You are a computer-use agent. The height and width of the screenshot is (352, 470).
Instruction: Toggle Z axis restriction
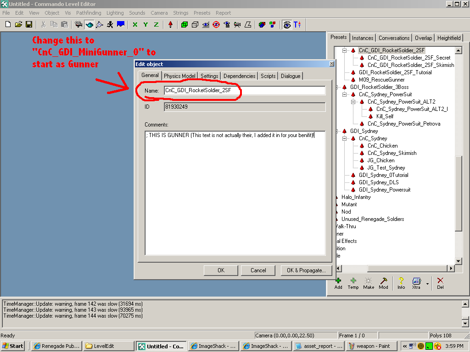coord(156,24)
